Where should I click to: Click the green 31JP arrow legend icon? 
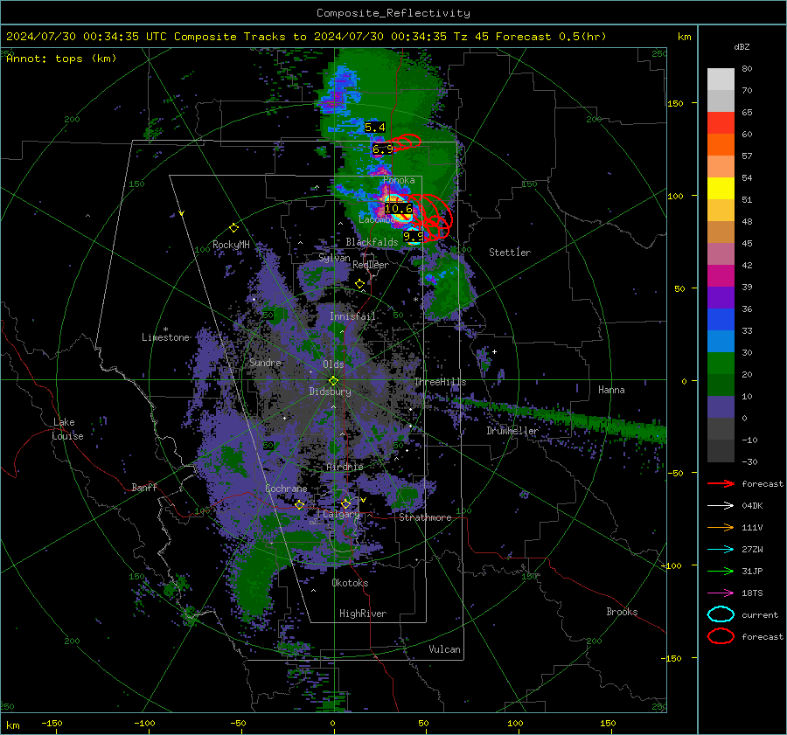(x=721, y=571)
